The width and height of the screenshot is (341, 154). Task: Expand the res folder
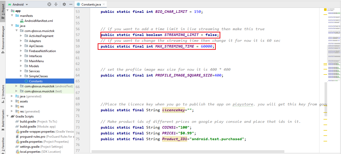[12, 106]
